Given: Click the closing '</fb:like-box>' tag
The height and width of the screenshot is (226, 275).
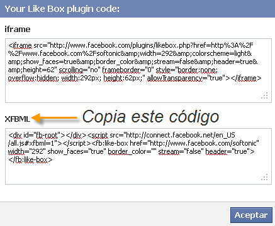Looking at the screenshot, I should 30,160.
